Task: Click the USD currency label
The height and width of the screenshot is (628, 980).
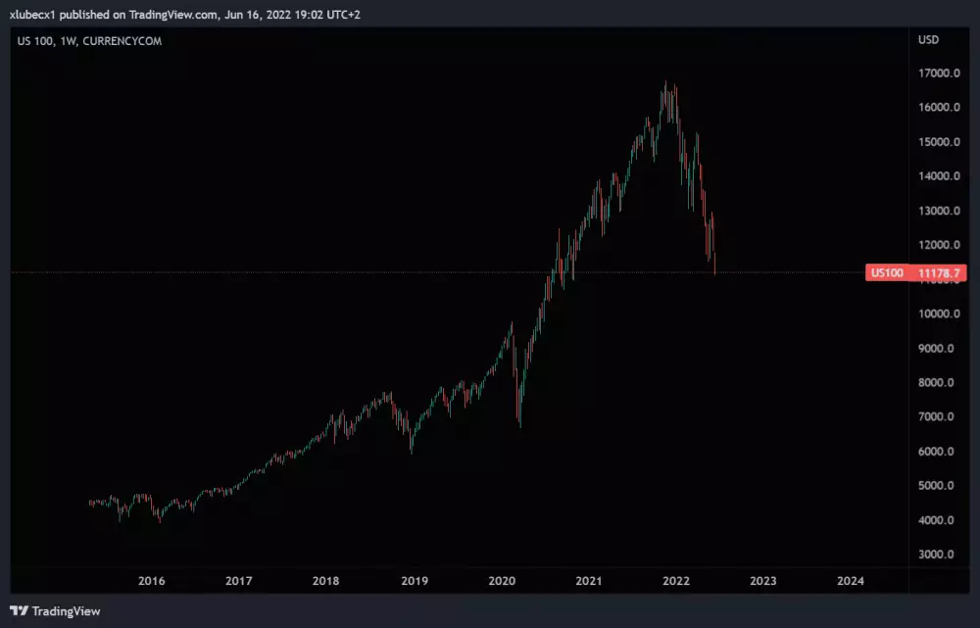Action: click(928, 40)
